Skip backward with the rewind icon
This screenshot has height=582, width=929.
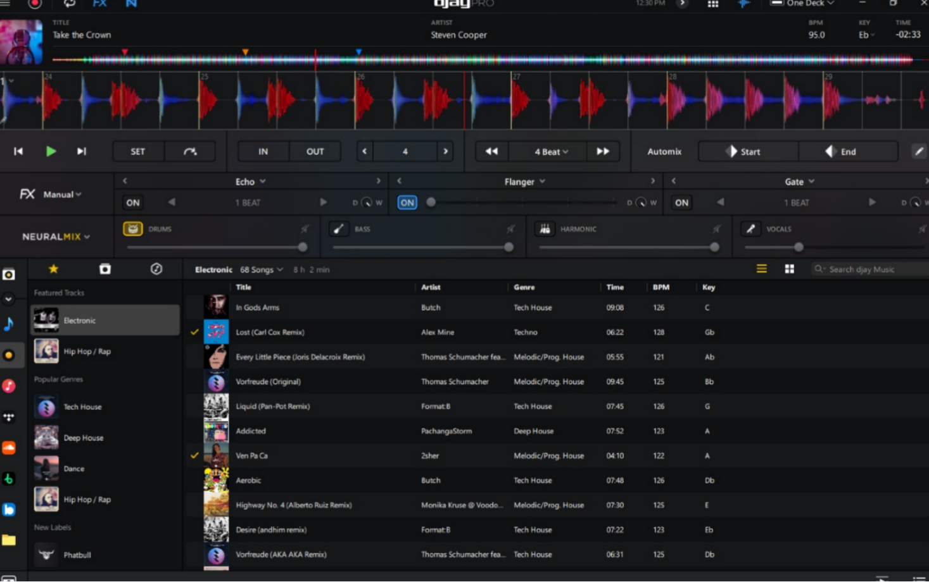491,151
